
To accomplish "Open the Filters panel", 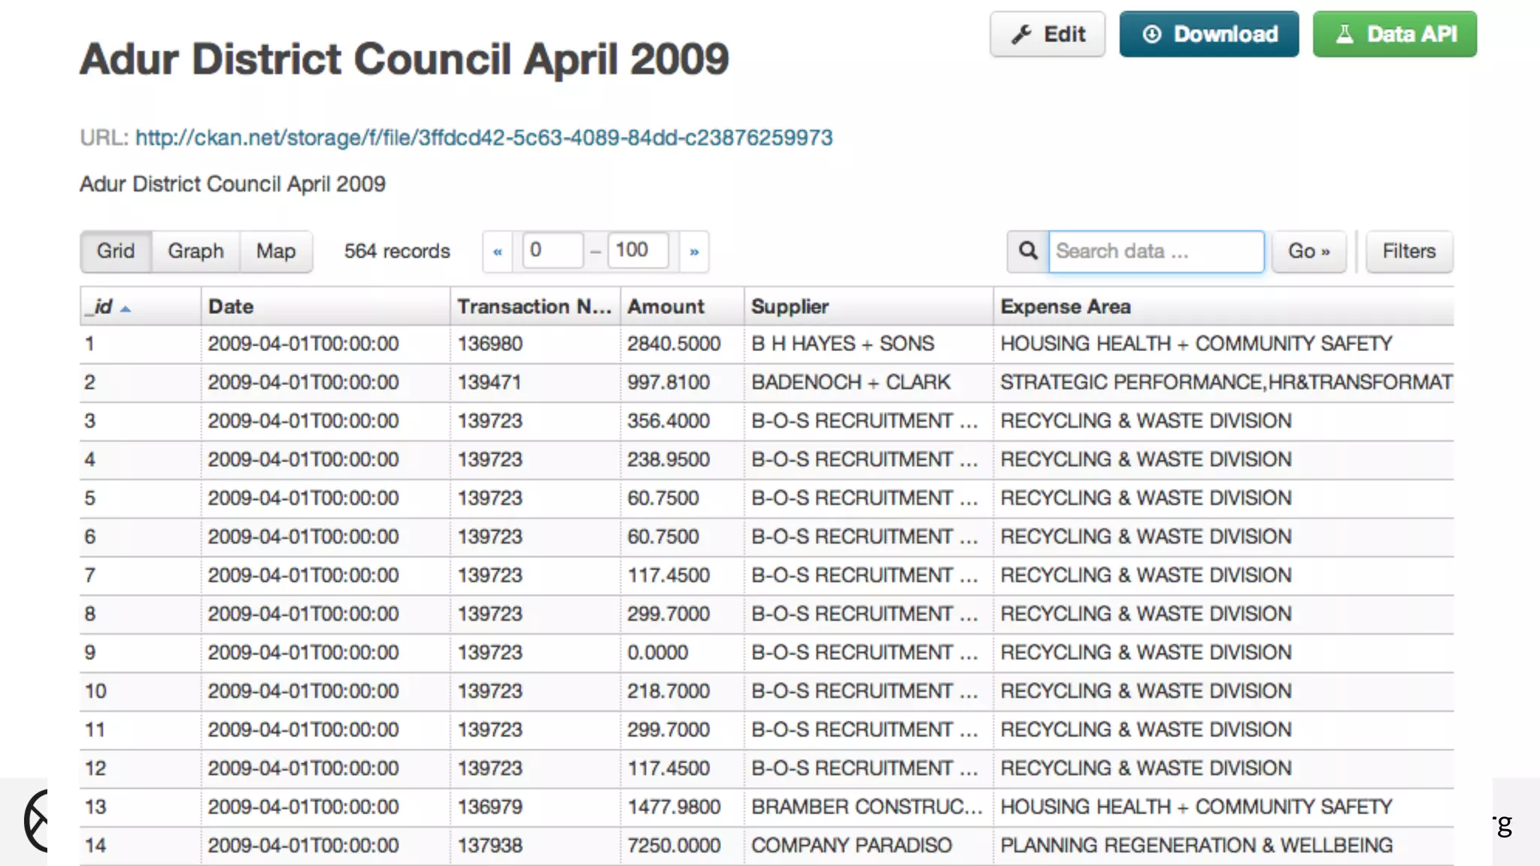I will click(1408, 251).
